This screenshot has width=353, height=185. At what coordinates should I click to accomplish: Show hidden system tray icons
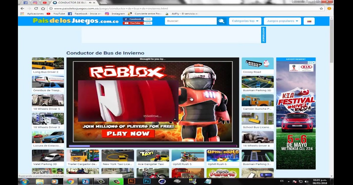289,181
